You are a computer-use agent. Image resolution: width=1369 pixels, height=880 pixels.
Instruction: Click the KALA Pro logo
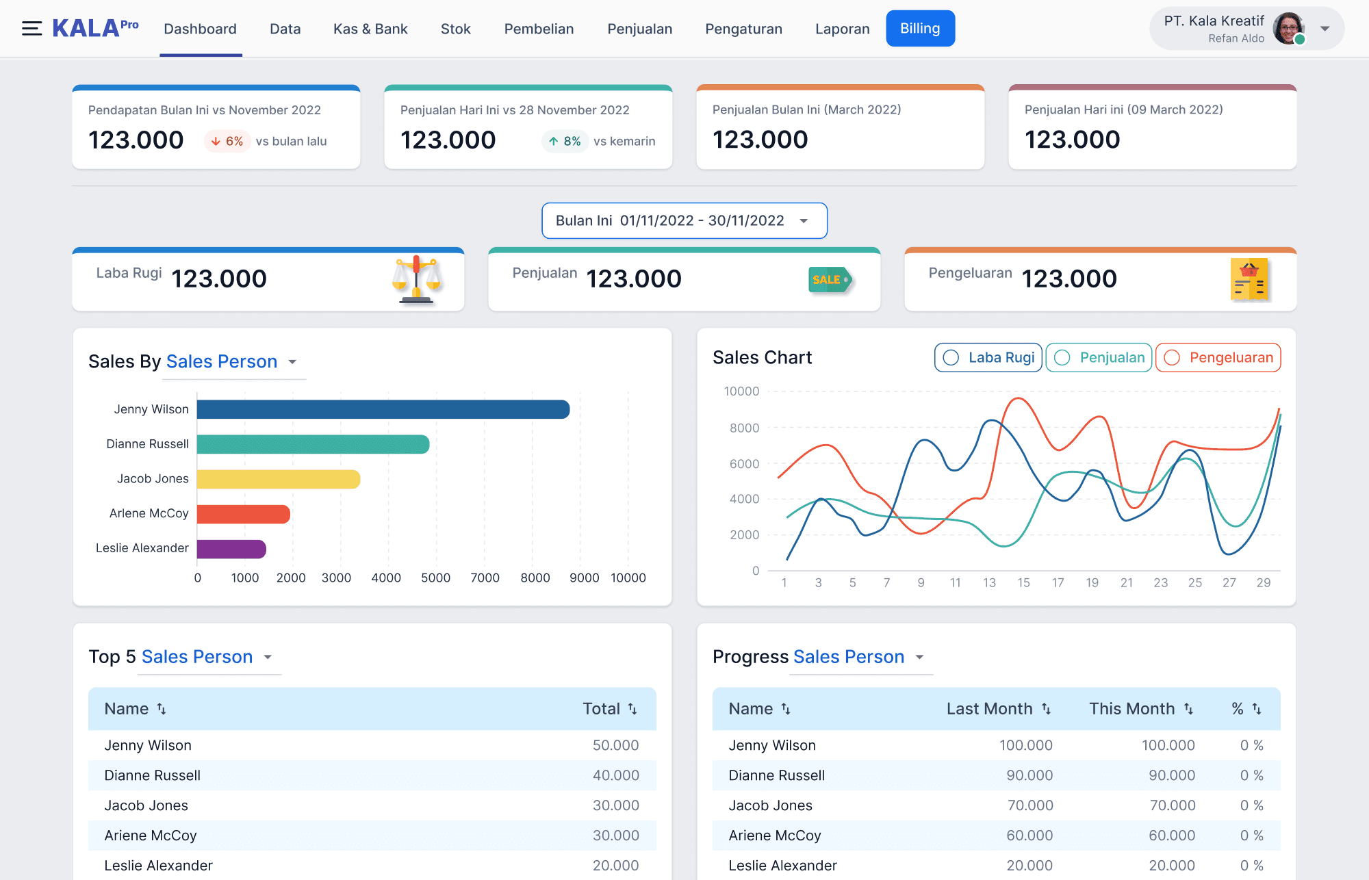click(x=95, y=28)
